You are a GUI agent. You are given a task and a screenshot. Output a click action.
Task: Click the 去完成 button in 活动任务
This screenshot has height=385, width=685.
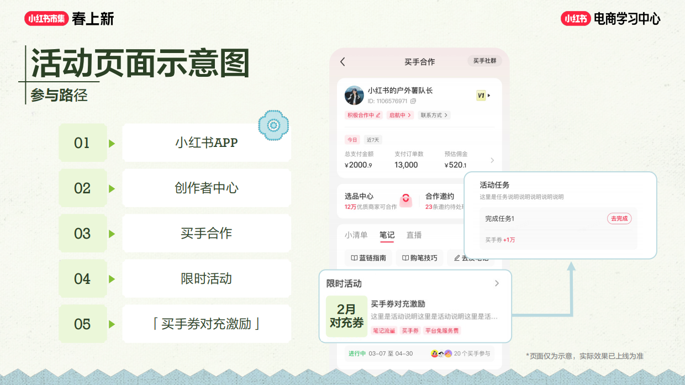(619, 218)
